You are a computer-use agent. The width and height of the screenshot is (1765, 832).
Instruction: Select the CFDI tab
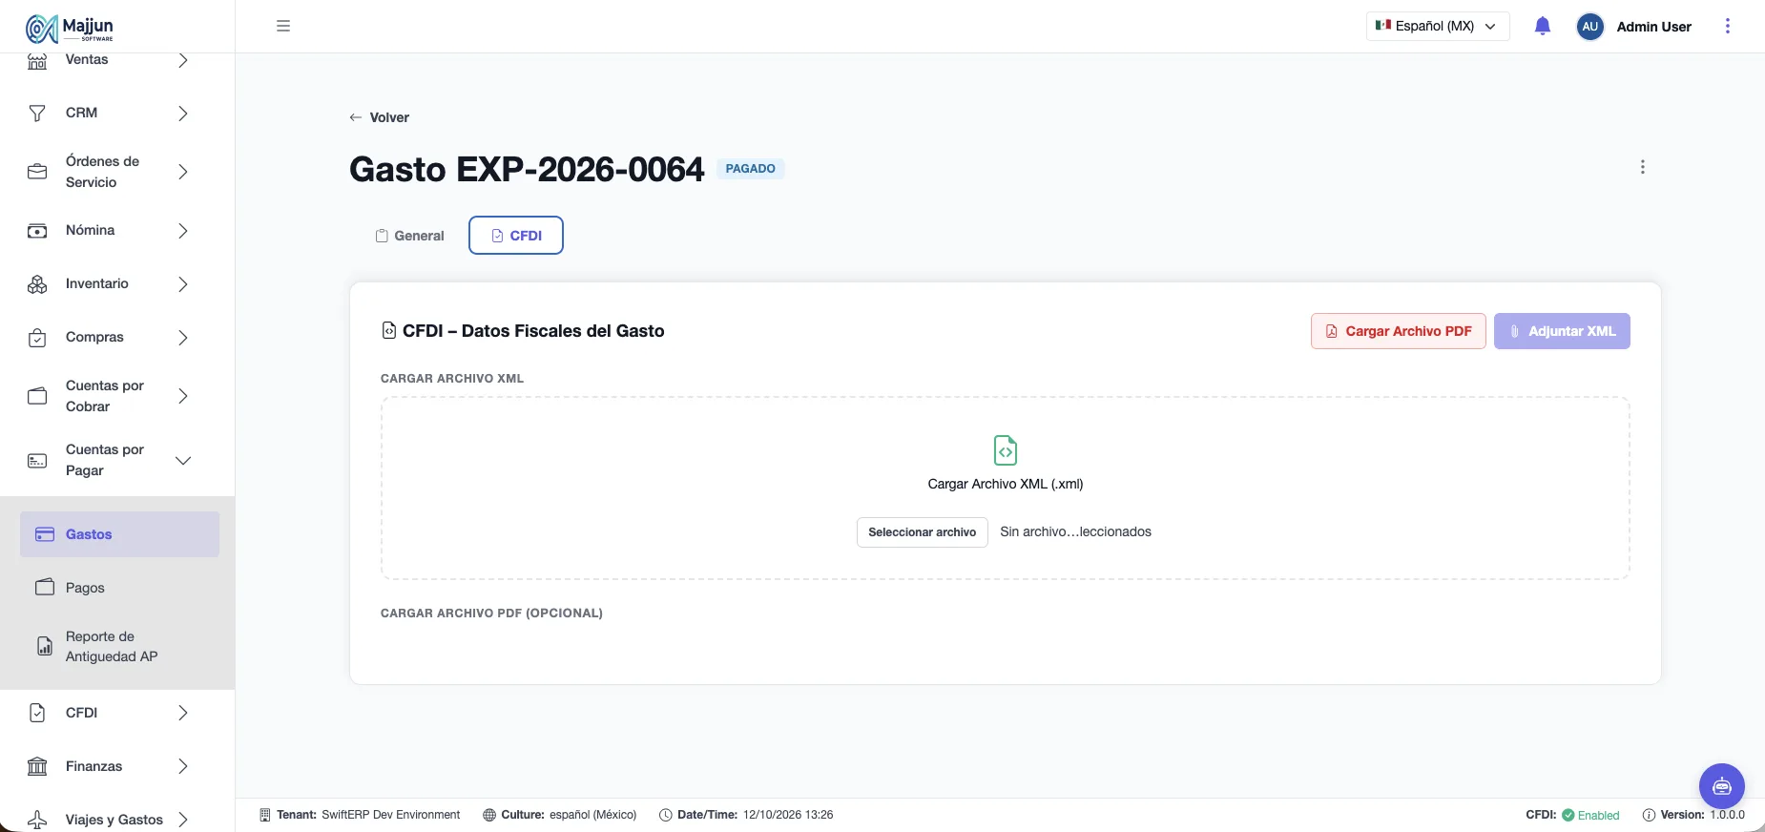pos(516,236)
